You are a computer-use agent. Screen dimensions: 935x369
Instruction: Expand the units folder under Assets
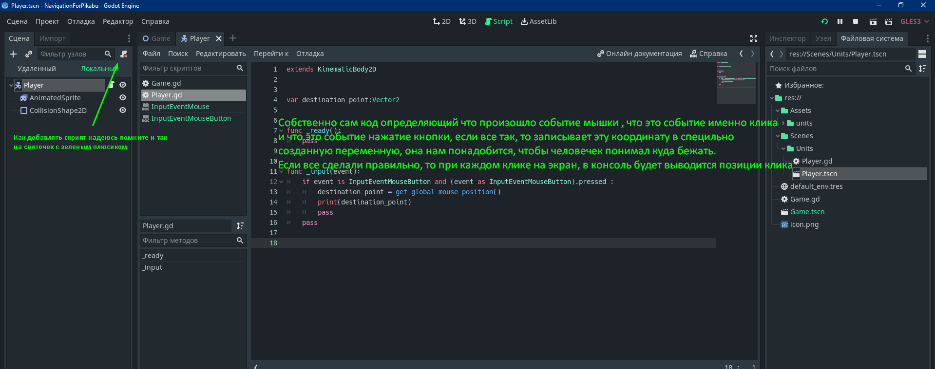point(783,123)
